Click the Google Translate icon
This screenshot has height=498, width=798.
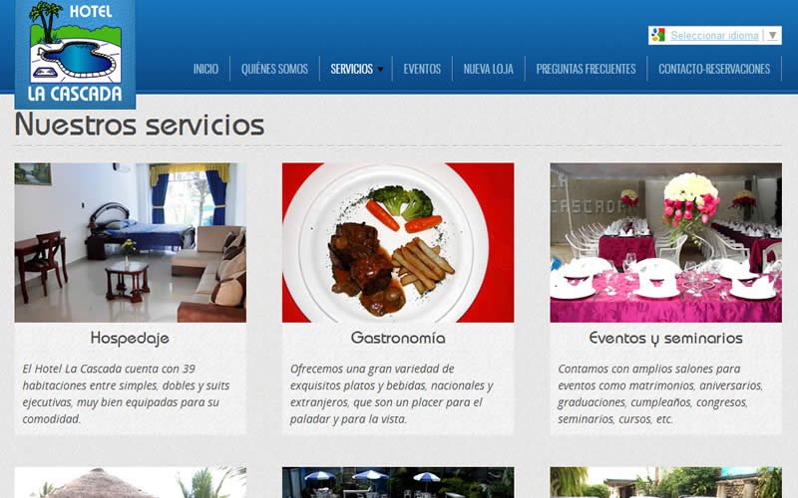(658, 35)
